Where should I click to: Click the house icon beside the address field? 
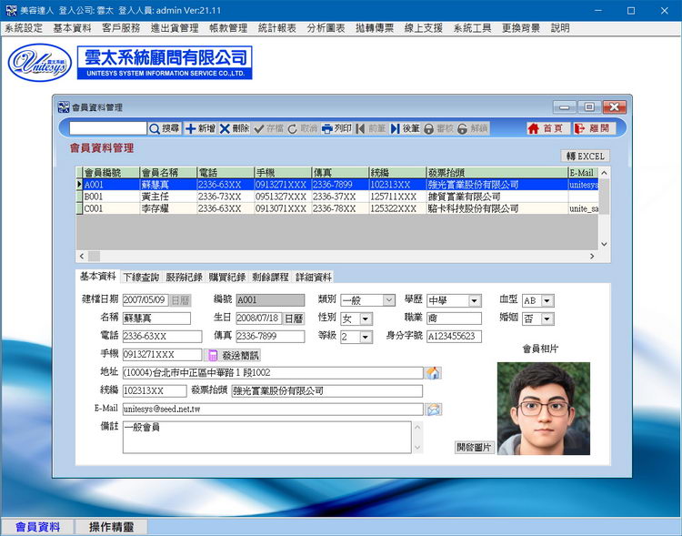(434, 373)
